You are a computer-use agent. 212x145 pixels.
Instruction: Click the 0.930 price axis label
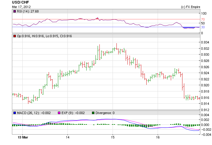coord(205,54)
